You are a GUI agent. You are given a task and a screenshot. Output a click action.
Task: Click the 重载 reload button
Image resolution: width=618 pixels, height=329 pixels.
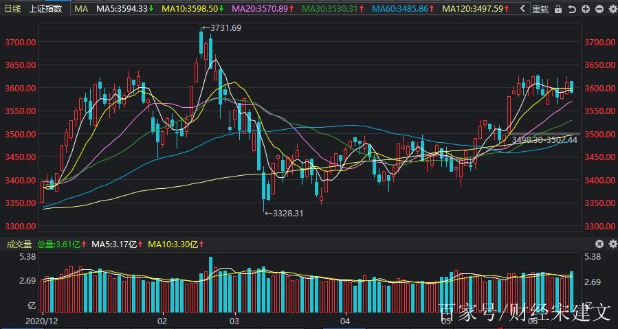tap(541, 9)
